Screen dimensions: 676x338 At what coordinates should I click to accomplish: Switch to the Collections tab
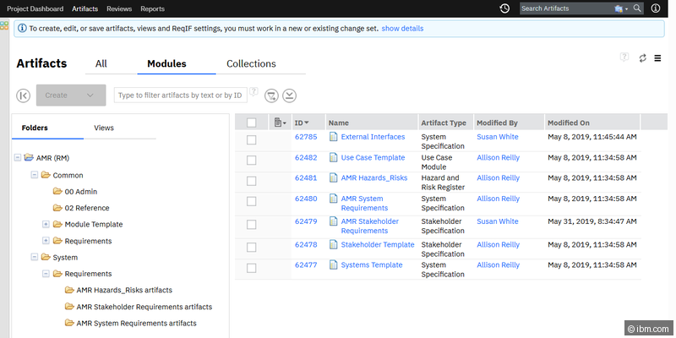251,63
